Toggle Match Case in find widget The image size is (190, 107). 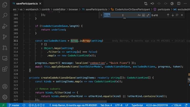(139, 15)
